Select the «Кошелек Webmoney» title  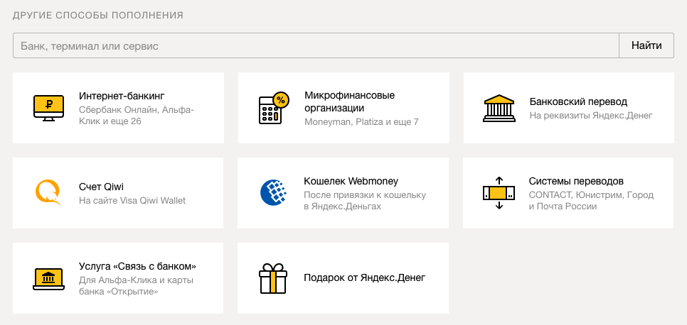click(x=351, y=181)
